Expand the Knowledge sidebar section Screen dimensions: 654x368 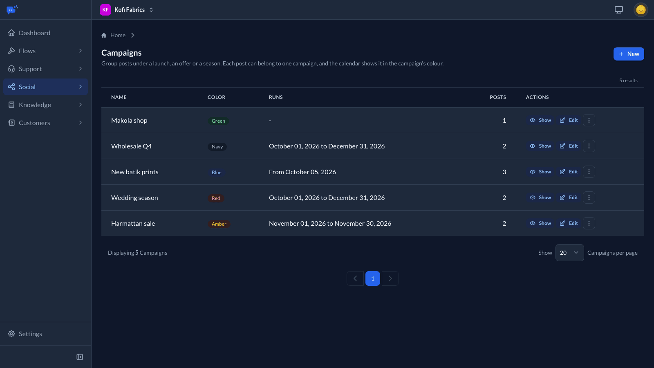pos(45,105)
